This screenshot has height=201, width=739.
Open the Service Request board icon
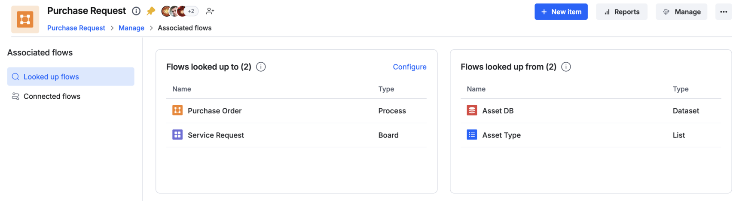point(177,135)
